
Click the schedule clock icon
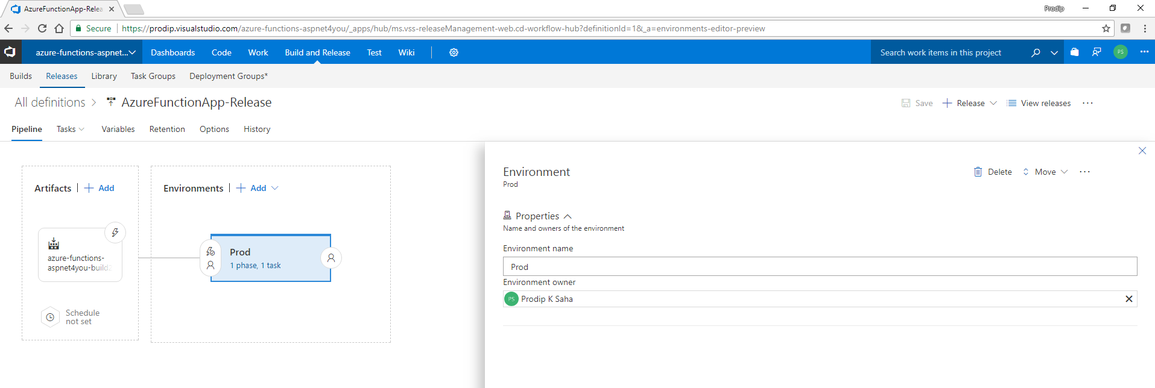[50, 317]
